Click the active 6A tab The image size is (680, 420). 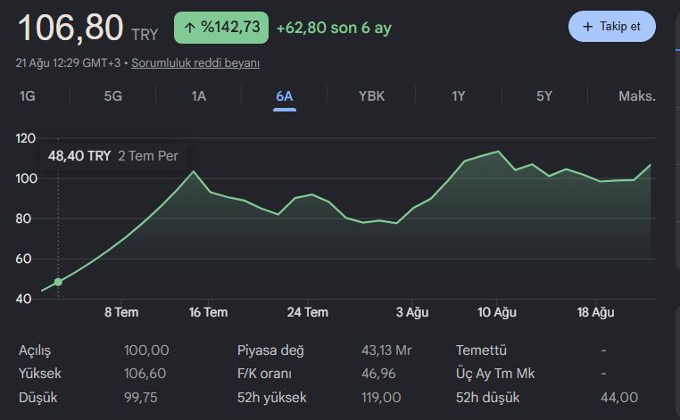pyautogui.click(x=285, y=95)
